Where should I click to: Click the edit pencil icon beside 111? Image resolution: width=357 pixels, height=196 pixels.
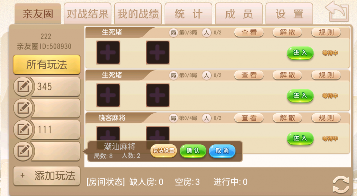(x=23, y=129)
